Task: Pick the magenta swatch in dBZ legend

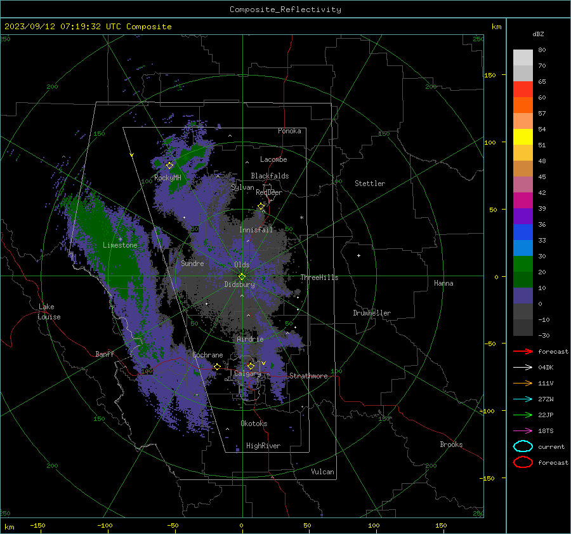Action: [523, 200]
